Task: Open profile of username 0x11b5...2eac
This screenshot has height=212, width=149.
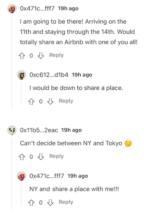Action: click(39, 130)
